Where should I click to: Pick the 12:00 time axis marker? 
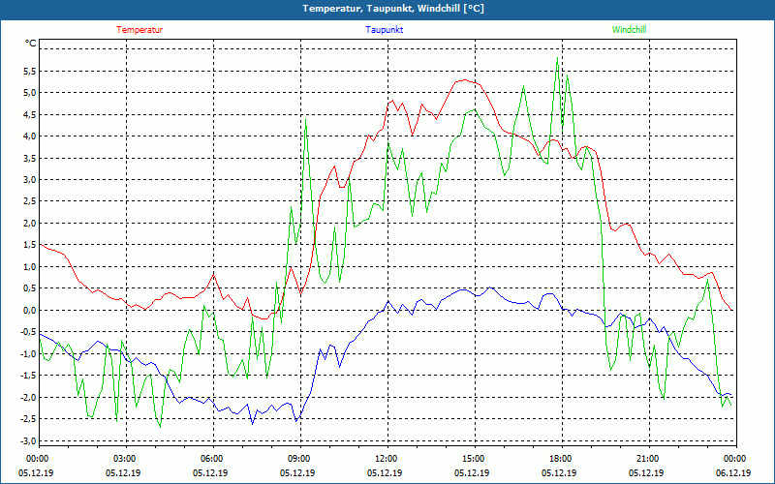pyautogui.click(x=386, y=459)
